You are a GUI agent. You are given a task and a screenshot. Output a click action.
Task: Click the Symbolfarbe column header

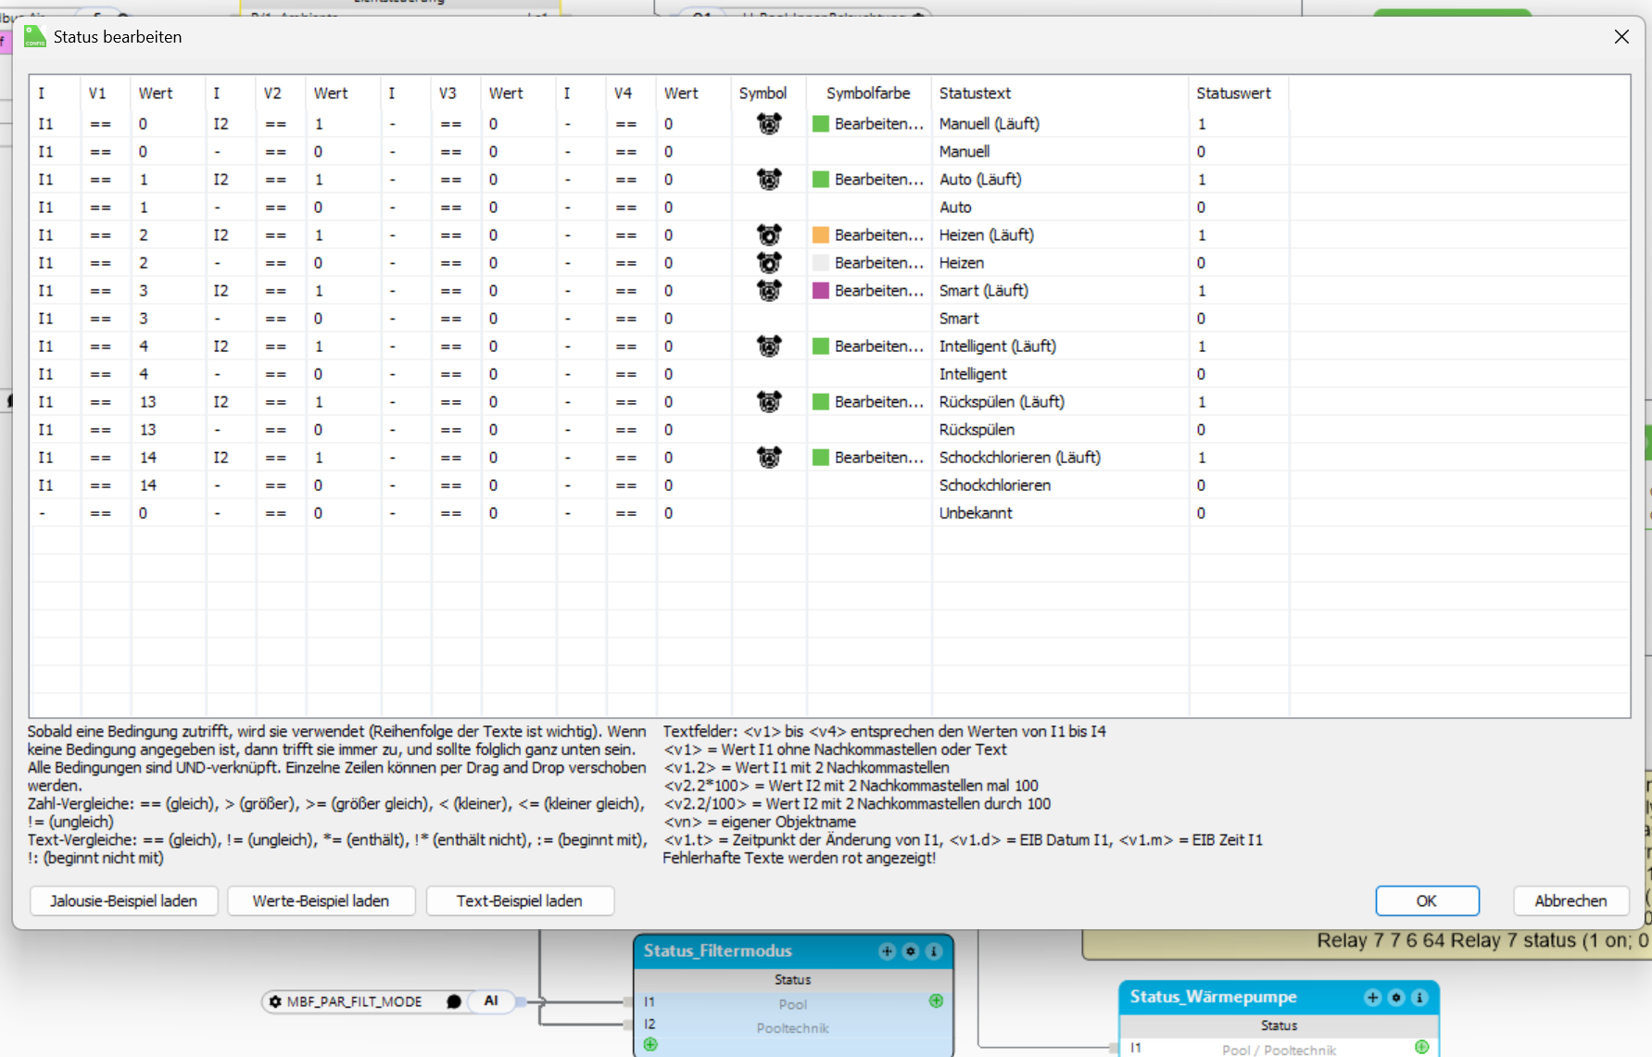[x=868, y=93]
